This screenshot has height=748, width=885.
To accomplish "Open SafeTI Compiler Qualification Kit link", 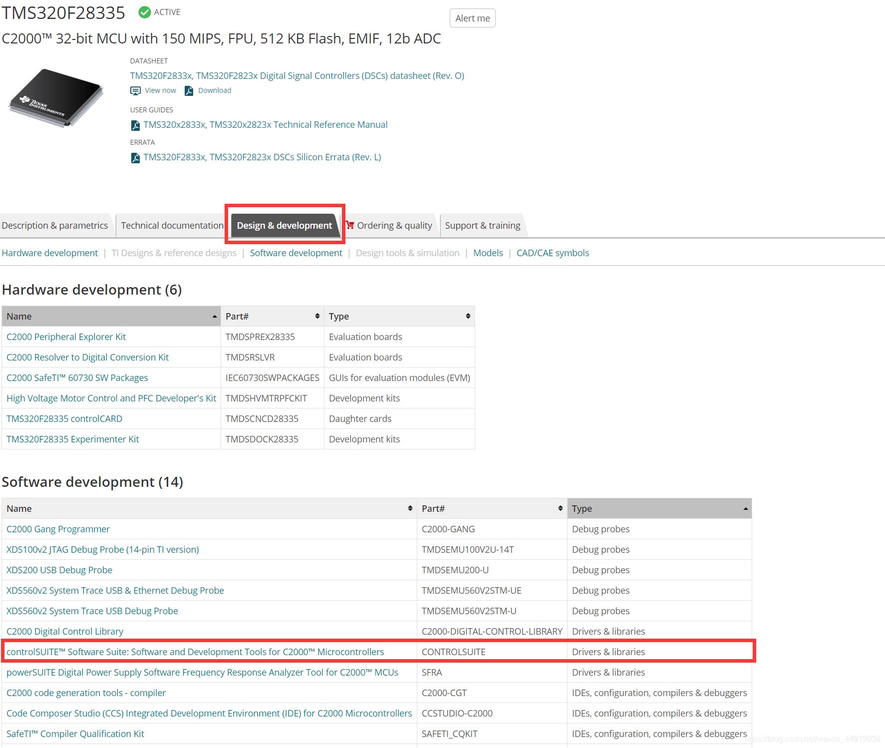I will [75, 734].
